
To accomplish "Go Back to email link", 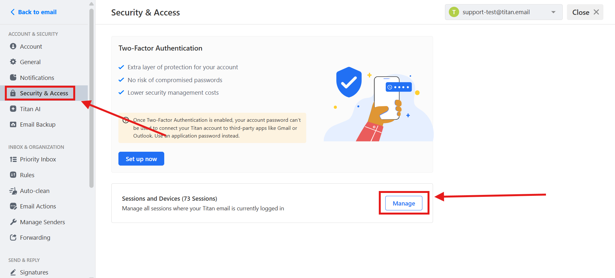I will pyautogui.click(x=37, y=12).
